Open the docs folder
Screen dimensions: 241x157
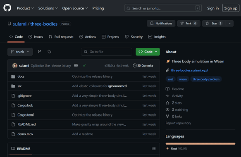(21, 76)
